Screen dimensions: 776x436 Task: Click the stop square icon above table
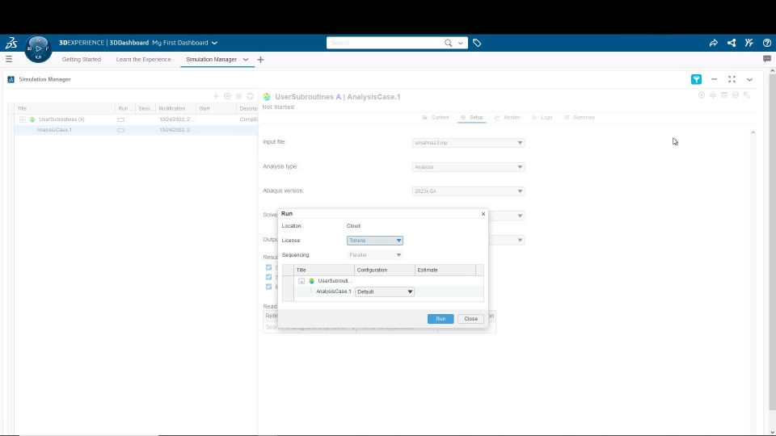(238, 96)
